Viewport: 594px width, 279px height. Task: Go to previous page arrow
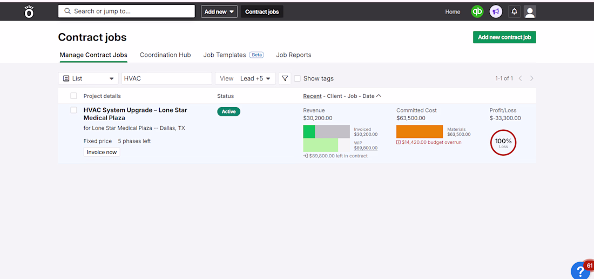(521, 78)
